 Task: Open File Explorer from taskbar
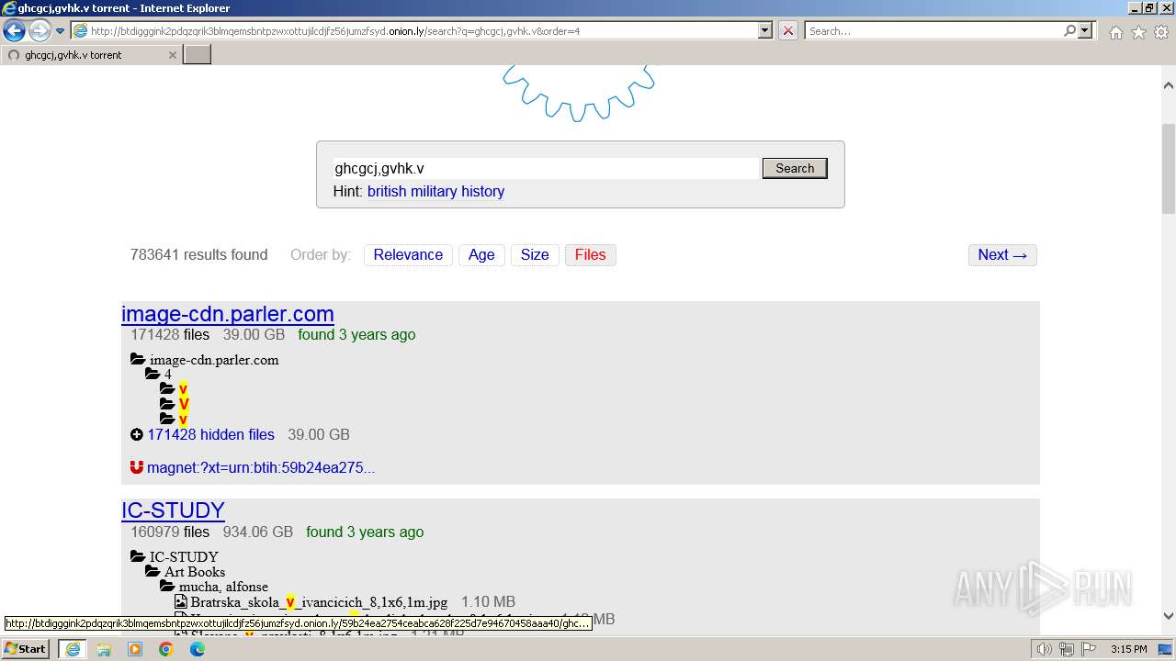[104, 649]
